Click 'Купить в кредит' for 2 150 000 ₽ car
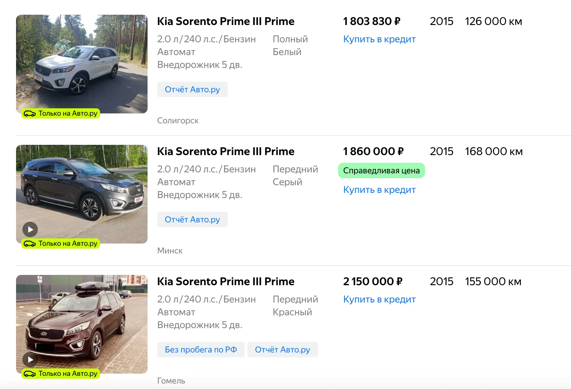Image resolution: width=571 pixels, height=389 pixels. click(379, 299)
